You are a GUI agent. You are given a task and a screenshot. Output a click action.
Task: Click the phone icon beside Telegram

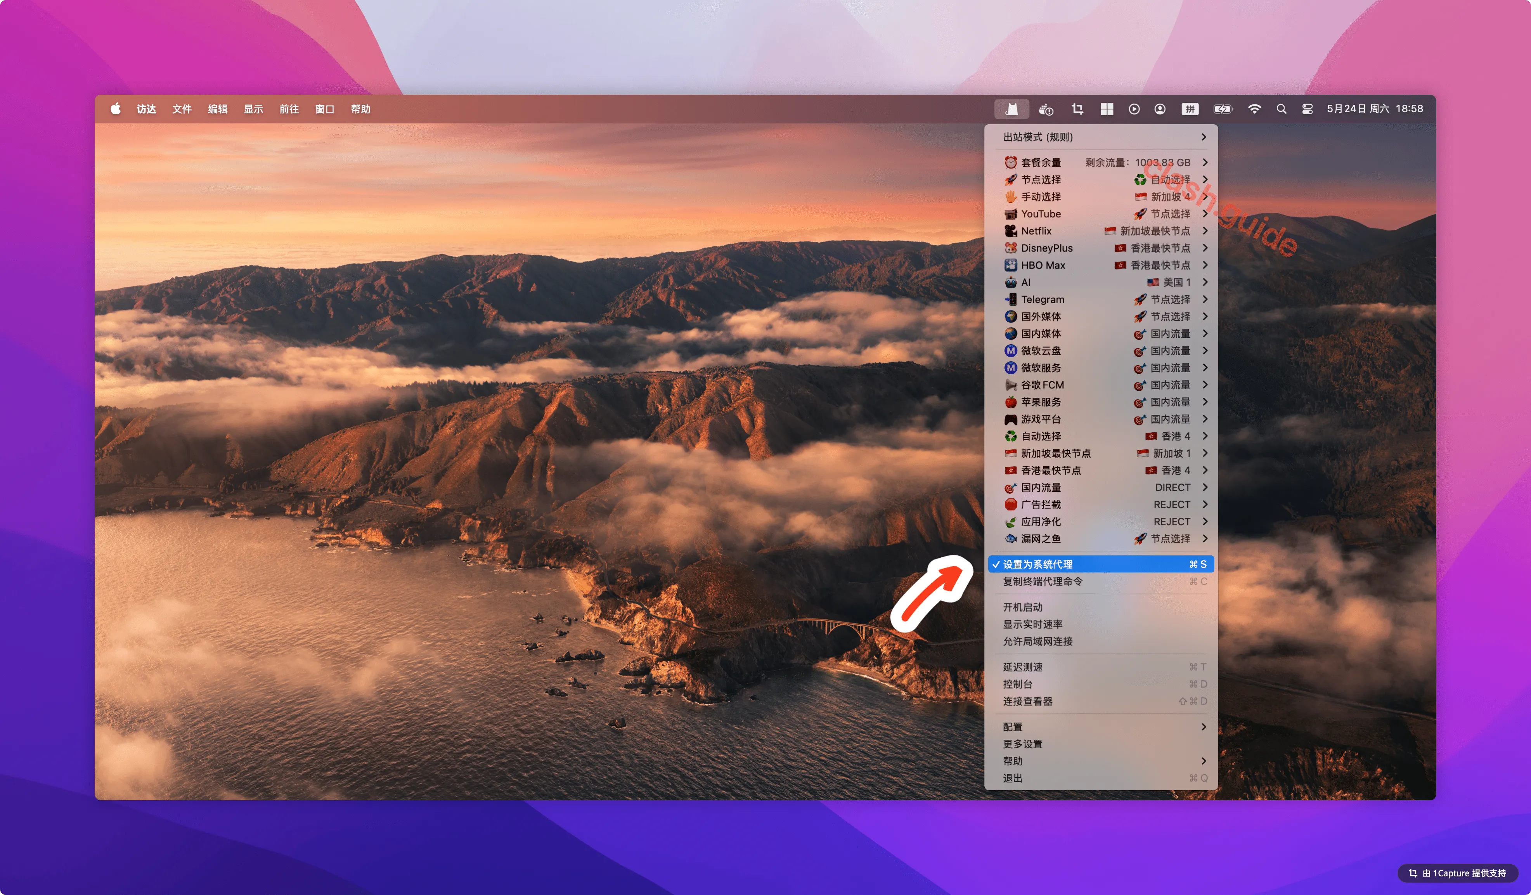click(1010, 299)
